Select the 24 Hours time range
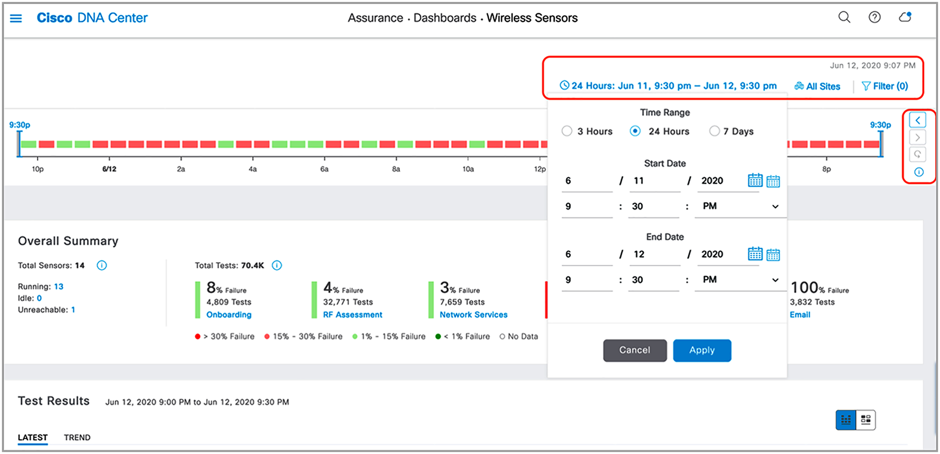Viewport: 940px width, 454px height. [x=635, y=131]
